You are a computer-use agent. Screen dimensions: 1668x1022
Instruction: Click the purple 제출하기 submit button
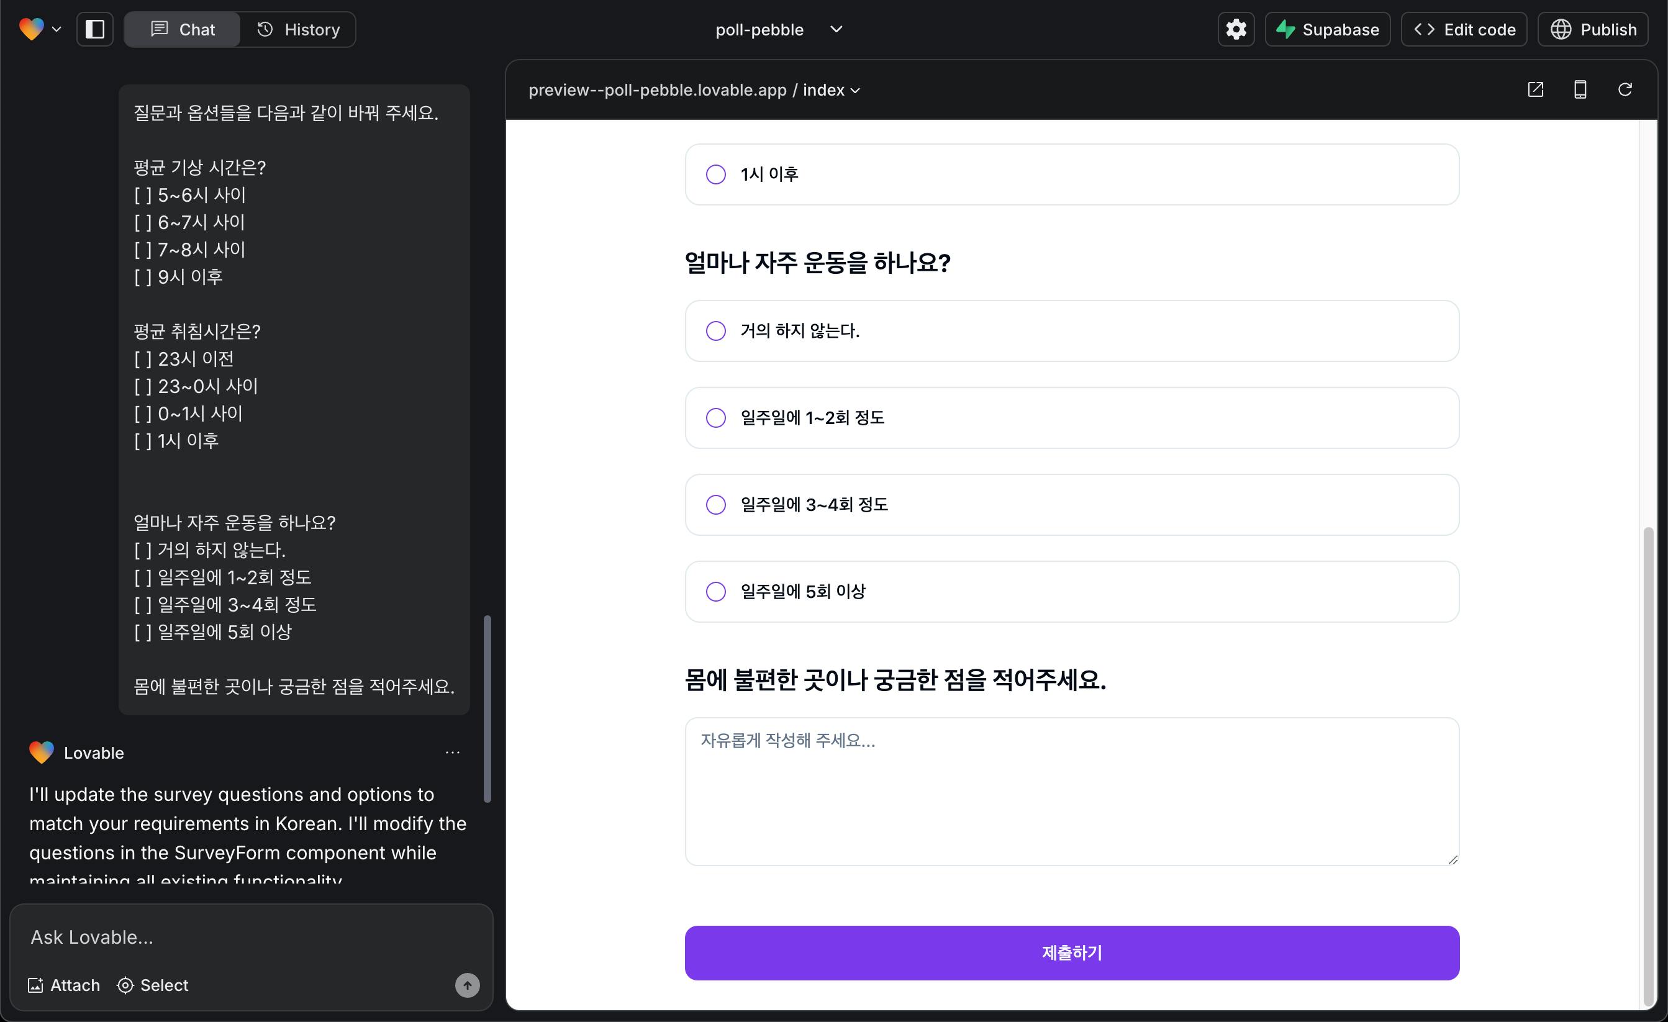click(1072, 952)
